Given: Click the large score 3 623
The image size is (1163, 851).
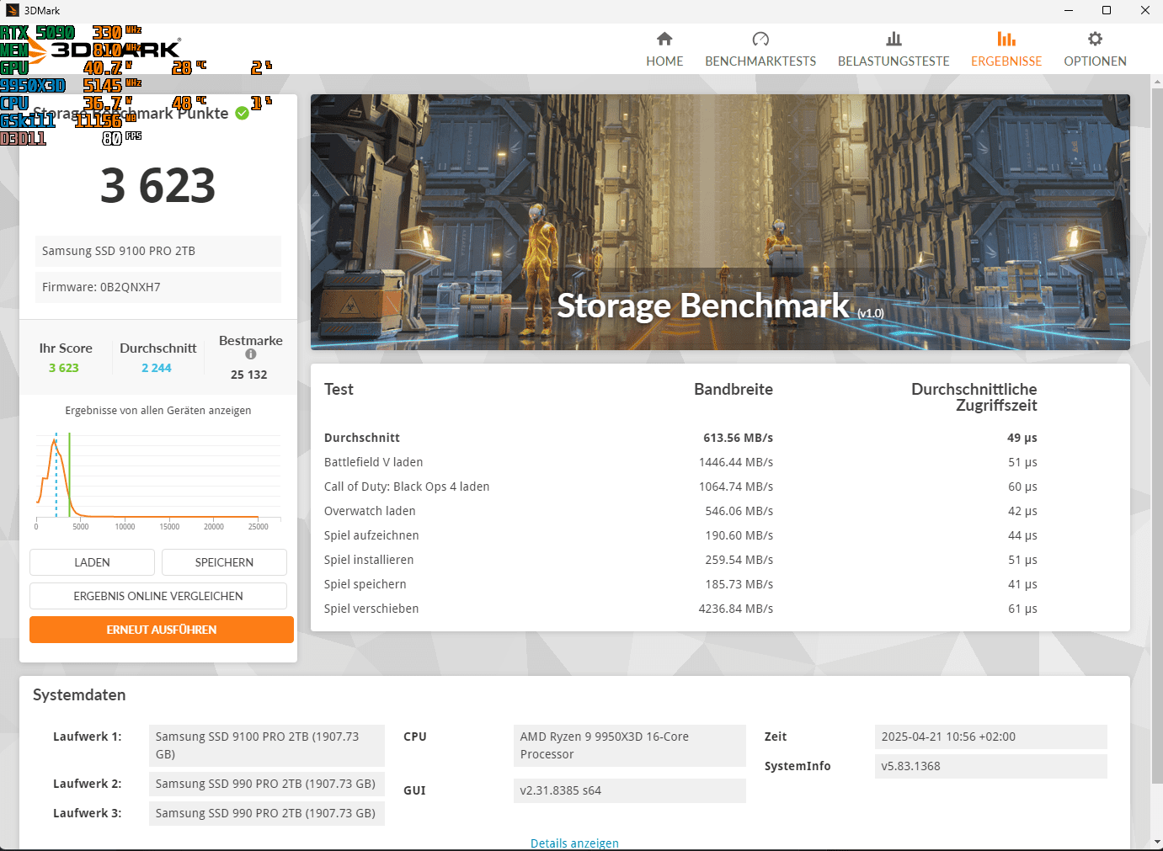Looking at the screenshot, I should [x=158, y=185].
